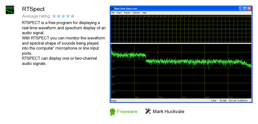The width and height of the screenshot is (258, 124).
Task: Click the Ready status text
Action: (114, 101)
